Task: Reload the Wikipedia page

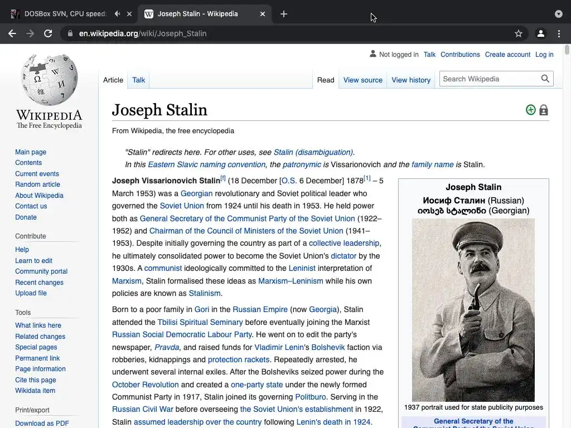Action: [x=48, y=33]
